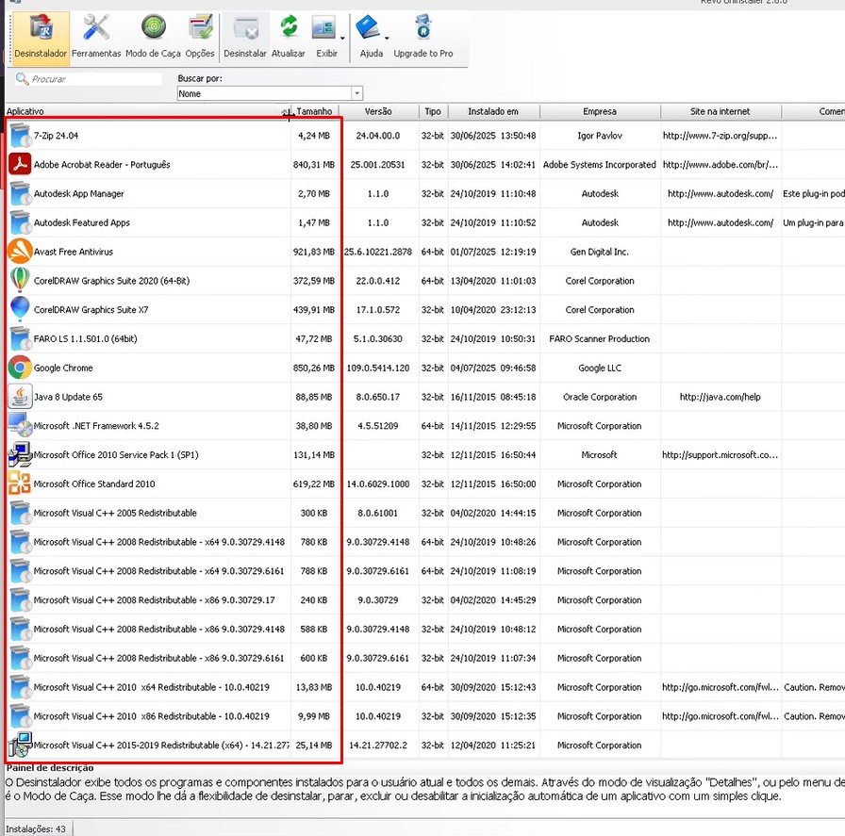
Task: Open the Buscar por Nome dropdown
Action: click(356, 93)
